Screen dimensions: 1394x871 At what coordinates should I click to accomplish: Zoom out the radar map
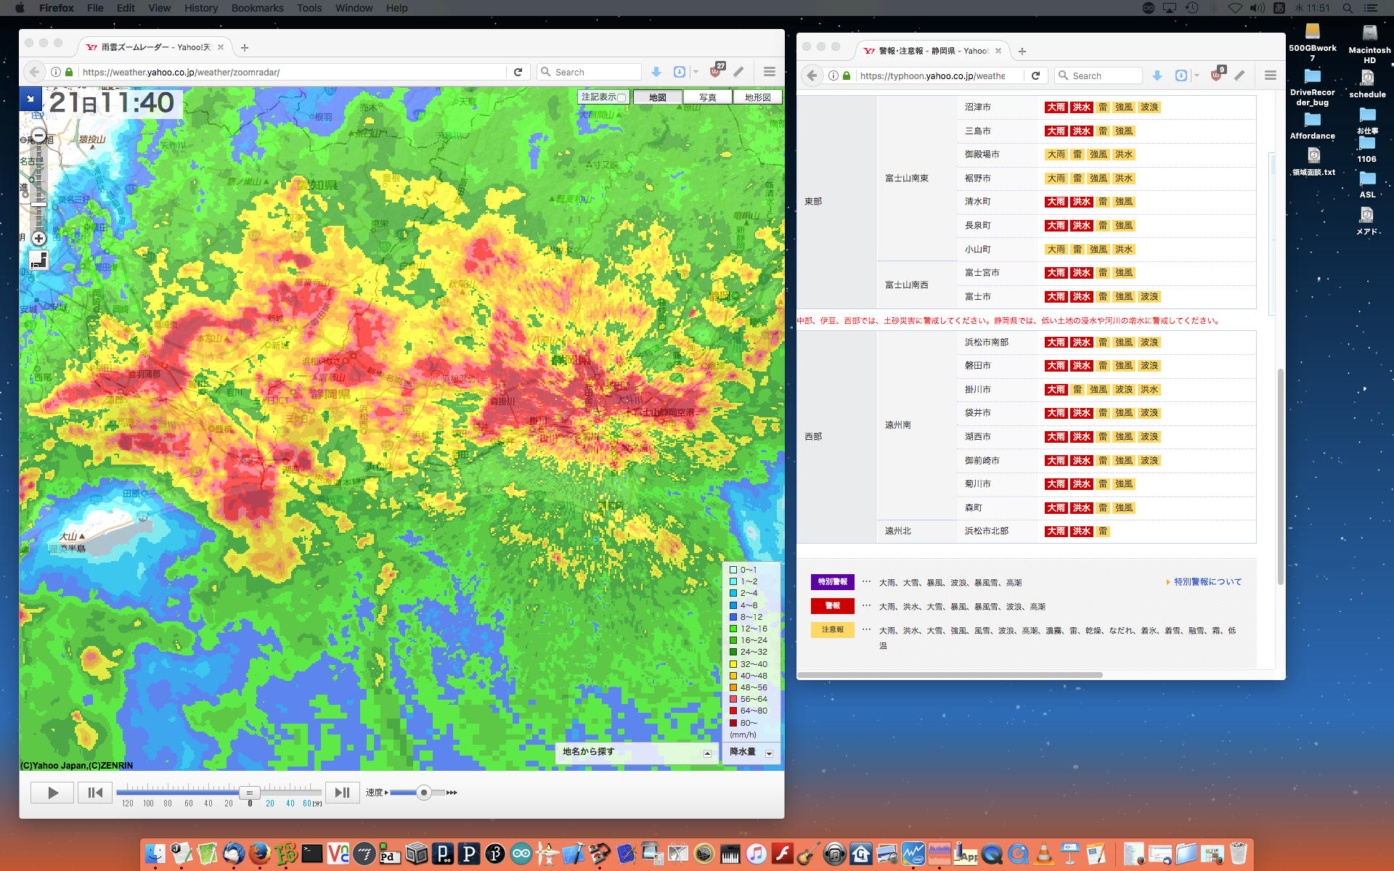[x=39, y=136]
